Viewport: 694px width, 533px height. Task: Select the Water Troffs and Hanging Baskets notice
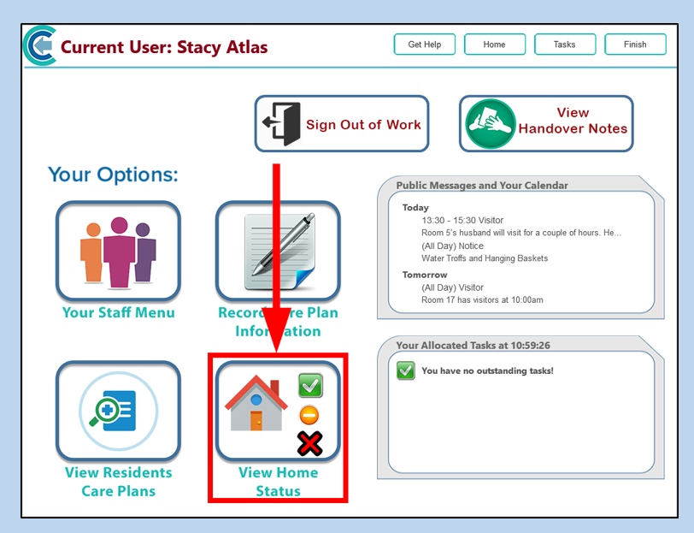tap(485, 258)
